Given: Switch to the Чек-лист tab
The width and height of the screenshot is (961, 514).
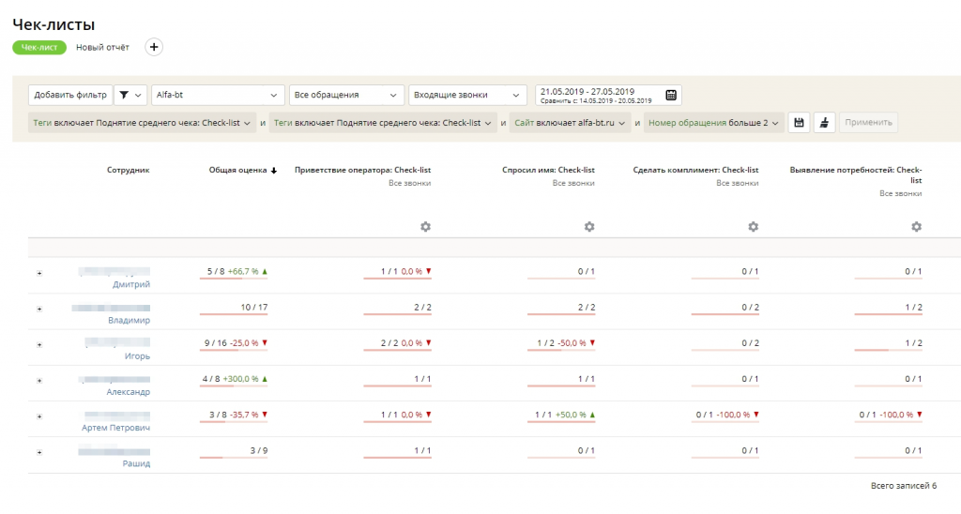Looking at the screenshot, I should tap(39, 47).
